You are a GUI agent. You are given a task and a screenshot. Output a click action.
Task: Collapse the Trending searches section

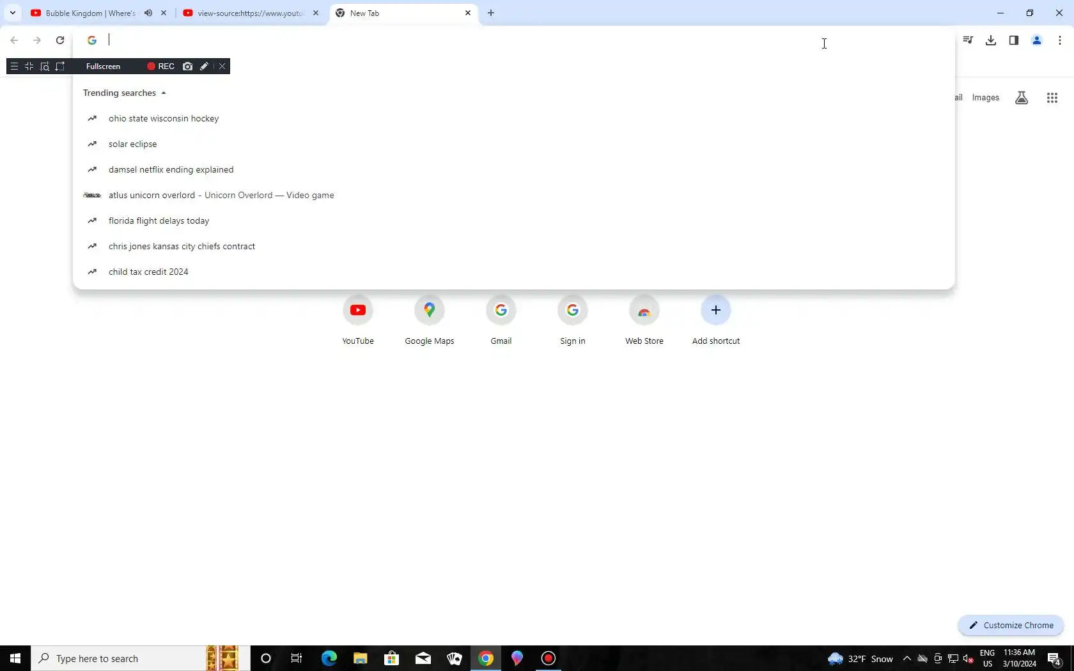pyautogui.click(x=125, y=93)
